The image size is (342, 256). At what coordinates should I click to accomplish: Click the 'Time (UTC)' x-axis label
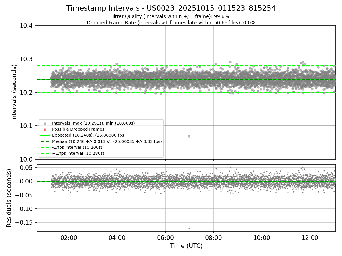tap(186, 246)
